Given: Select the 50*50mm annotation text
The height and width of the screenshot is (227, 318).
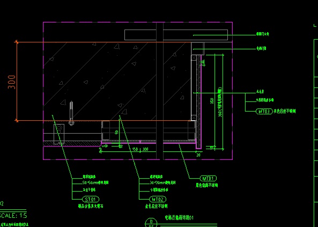Looking at the screenshot, I should point(95,182).
